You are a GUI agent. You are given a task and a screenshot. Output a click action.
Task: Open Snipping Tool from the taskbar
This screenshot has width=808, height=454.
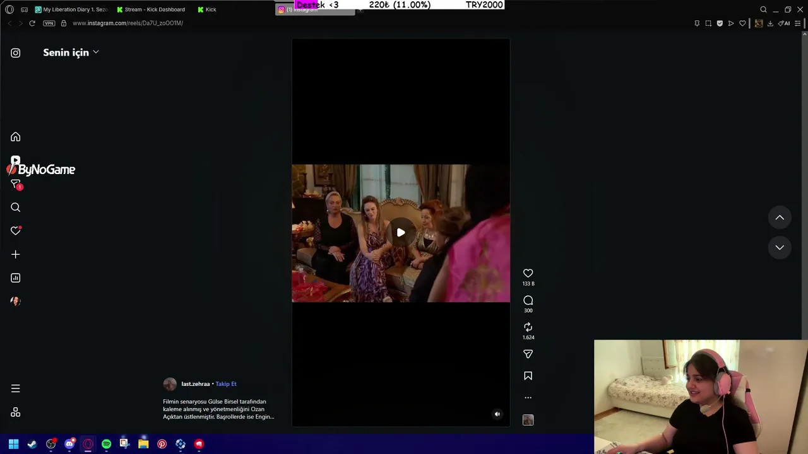point(124,444)
